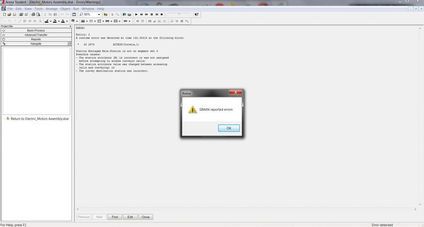This screenshot has height=227, width=424.
Task: Click Start Over playback button
Action: [x=157, y=14]
